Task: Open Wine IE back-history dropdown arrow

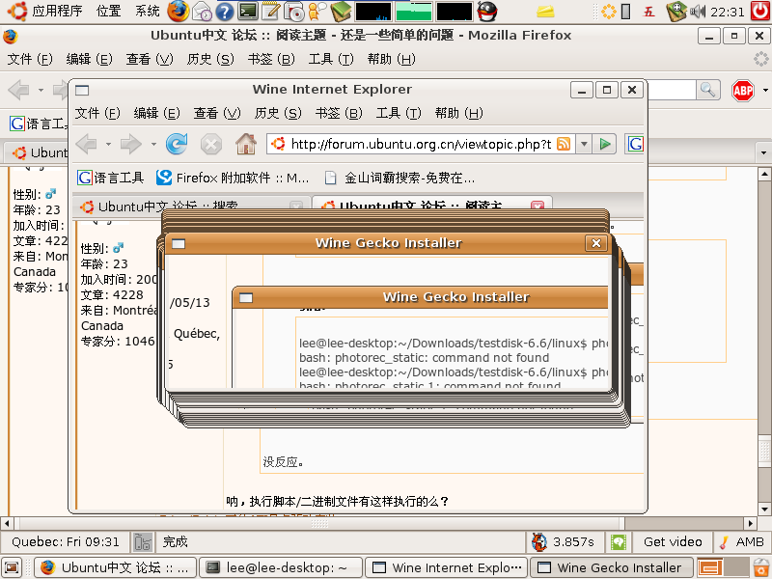Action: (108, 144)
